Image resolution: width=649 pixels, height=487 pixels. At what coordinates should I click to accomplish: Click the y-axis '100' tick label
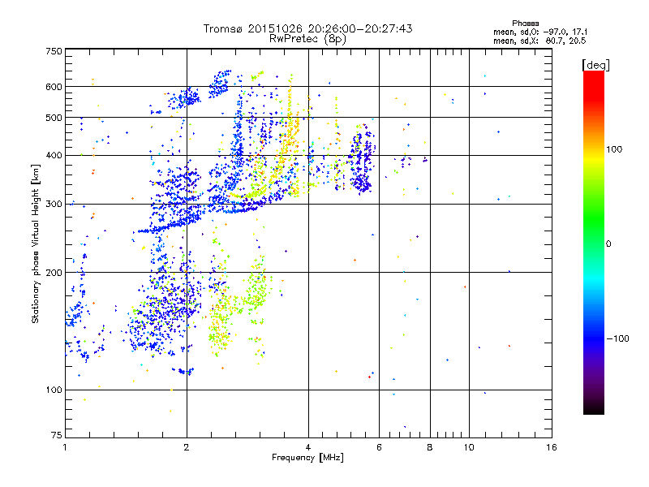pyautogui.click(x=54, y=390)
